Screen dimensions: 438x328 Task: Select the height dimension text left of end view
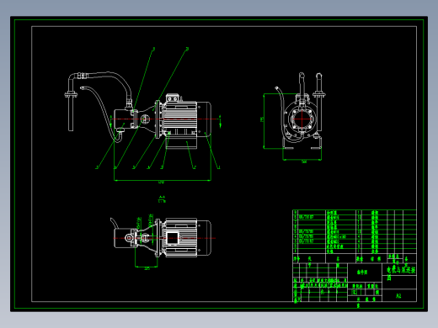click(x=262, y=119)
